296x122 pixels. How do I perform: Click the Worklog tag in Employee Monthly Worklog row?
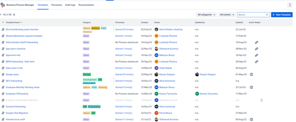[103, 87]
